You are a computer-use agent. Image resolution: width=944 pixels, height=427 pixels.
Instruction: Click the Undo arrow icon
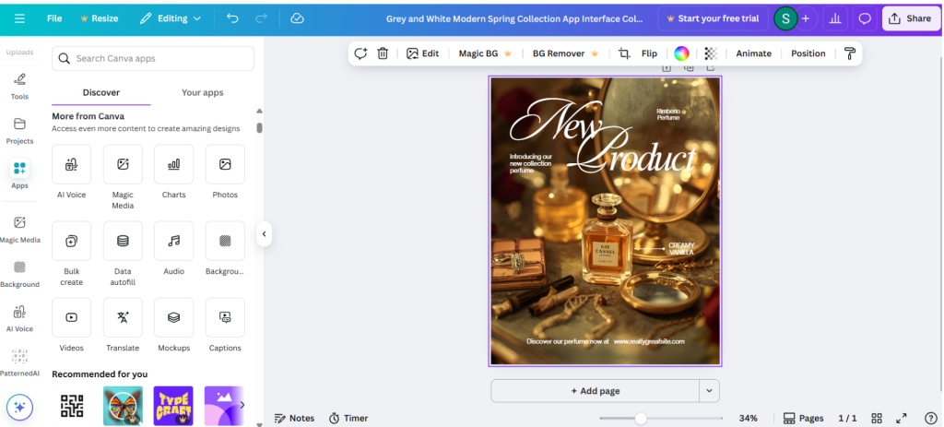[232, 18]
